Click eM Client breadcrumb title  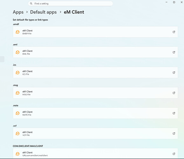tap(74, 12)
